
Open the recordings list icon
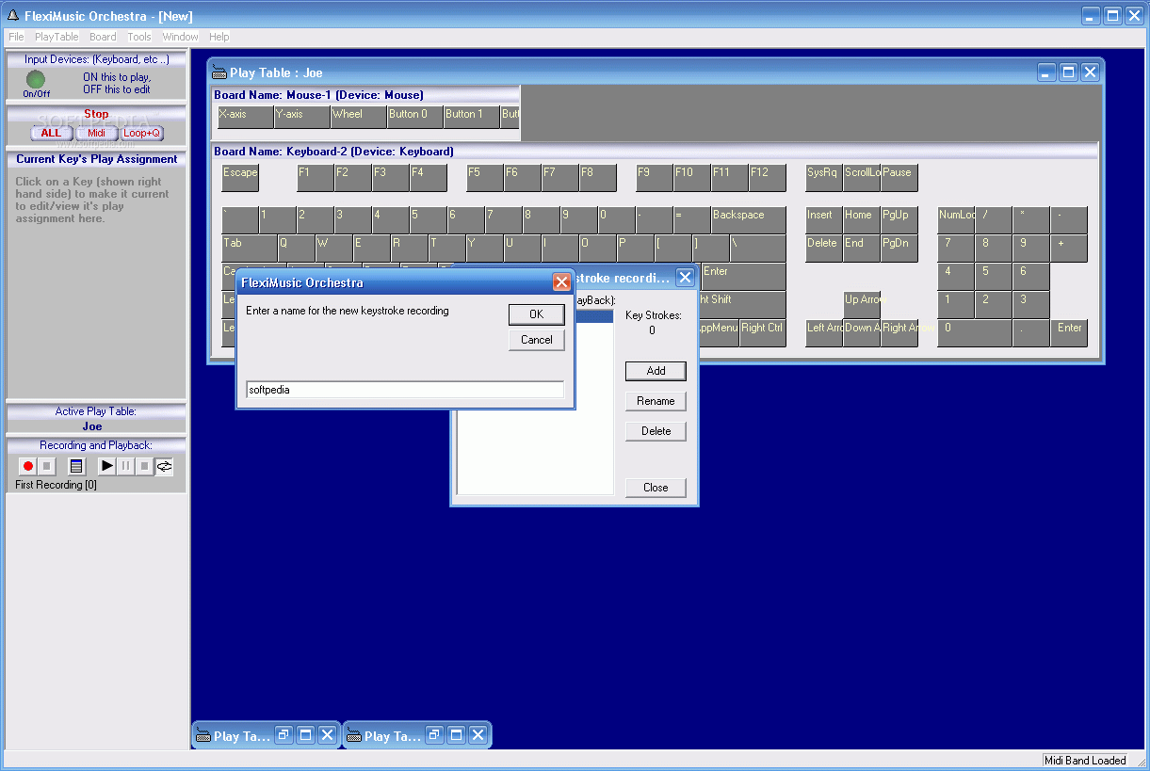pyautogui.click(x=76, y=466)
